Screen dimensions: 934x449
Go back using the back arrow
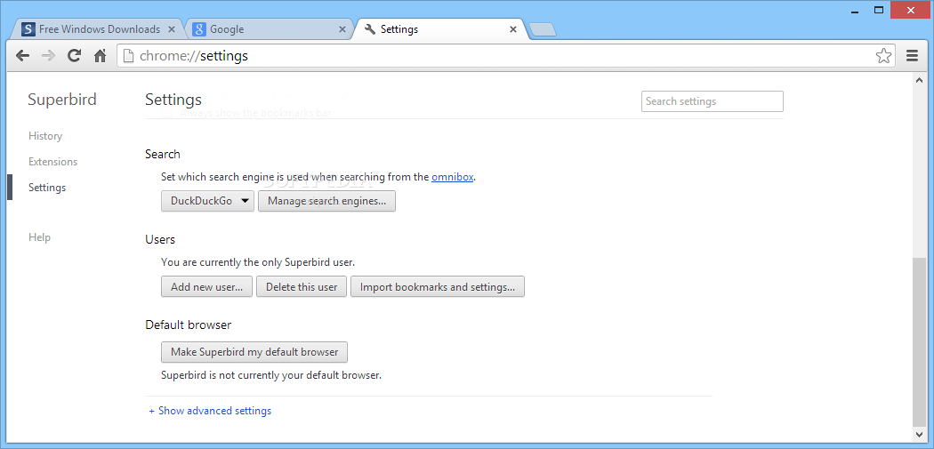(x=22, y=56)
